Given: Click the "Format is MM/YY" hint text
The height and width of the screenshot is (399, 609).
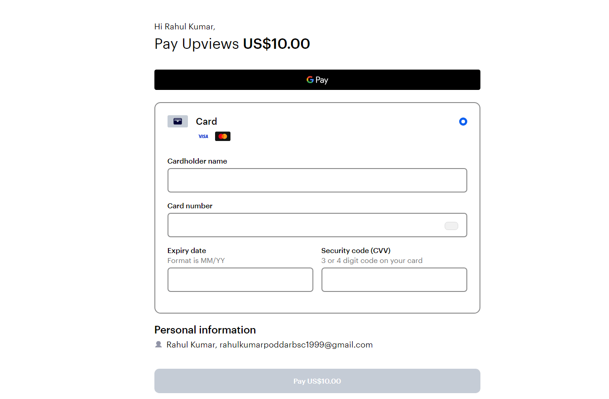Looking at the screenshot, I should [196, 261].
